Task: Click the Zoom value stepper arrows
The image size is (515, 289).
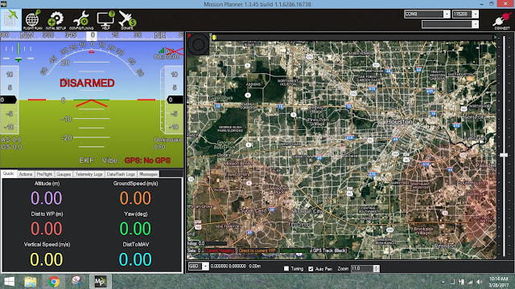Action: coord(377,268)
